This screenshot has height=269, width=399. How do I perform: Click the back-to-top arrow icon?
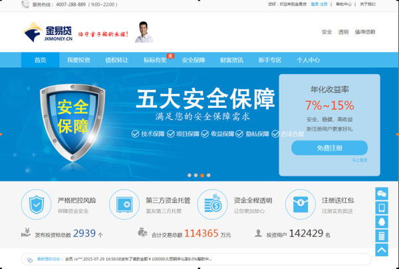382,250
